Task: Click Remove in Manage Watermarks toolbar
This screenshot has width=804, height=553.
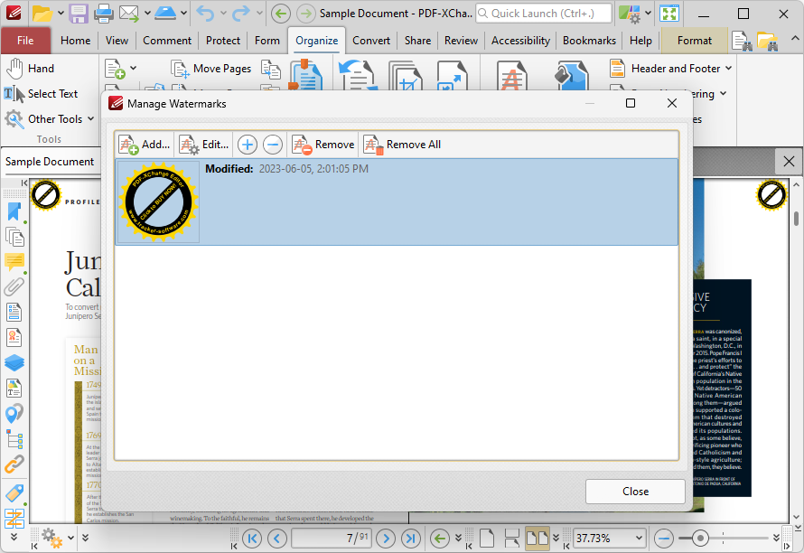Action: pos(323,145)
